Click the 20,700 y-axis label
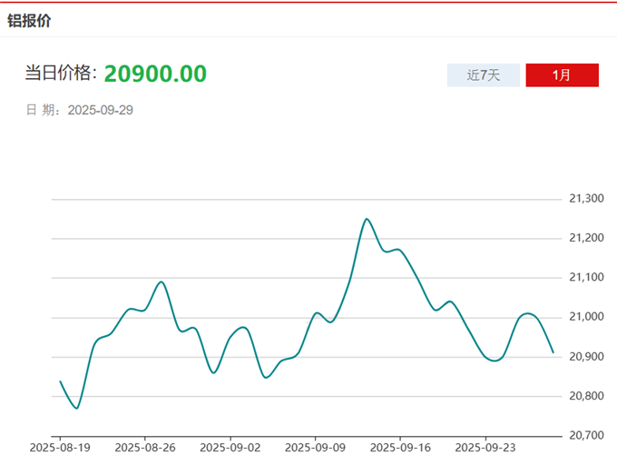617x455 pixels. (585, 436)
